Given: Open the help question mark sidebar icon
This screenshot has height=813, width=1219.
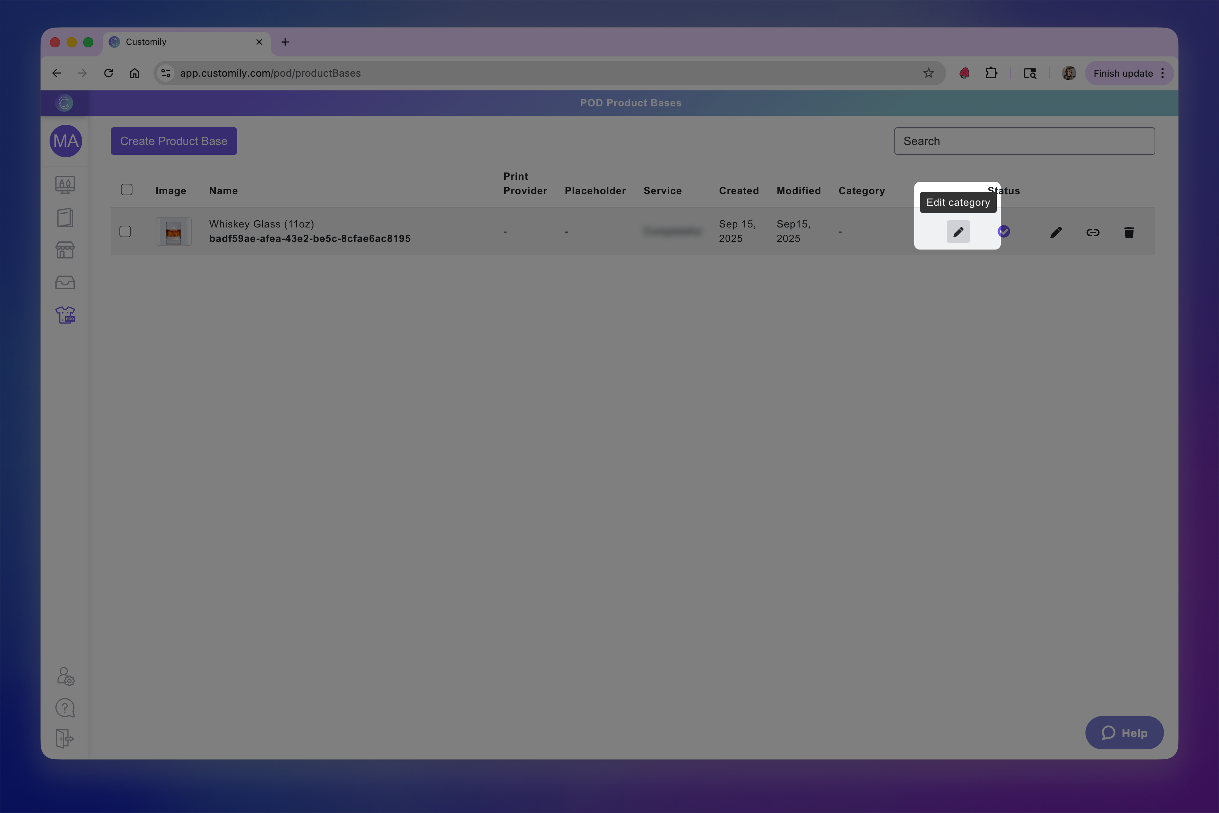Looking at the screenshot, I should tap(66, 708).
